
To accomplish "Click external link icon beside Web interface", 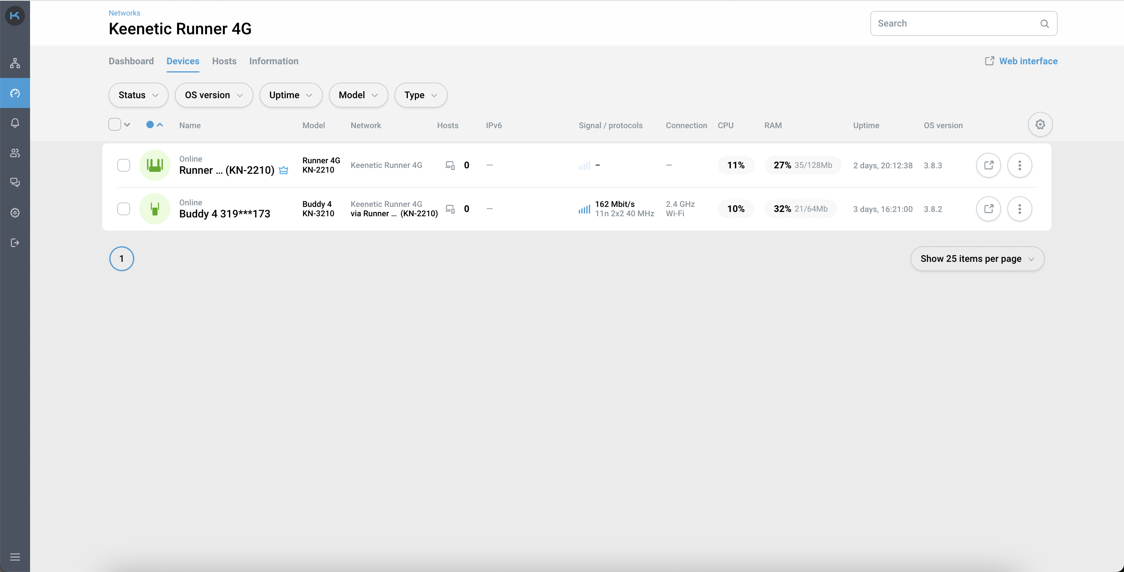I will [x=989, y=61].
